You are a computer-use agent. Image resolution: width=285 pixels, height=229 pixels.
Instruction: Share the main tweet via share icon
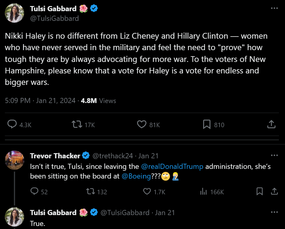(271, 124)
